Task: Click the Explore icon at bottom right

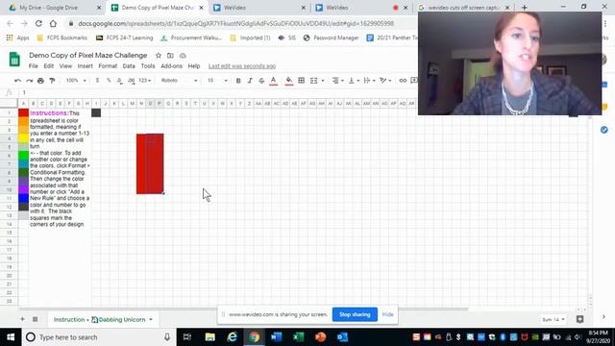Action: pos(579,319)
